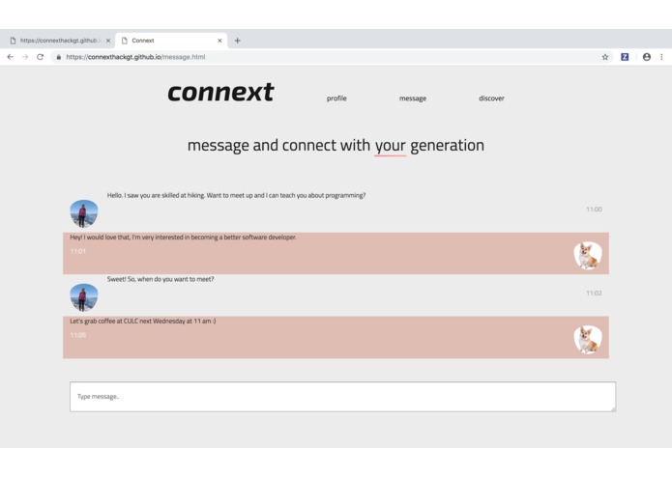Open the blue Z extension icon
Image resolution: width=672 pixels, height=477 pixels.
(x=625, y=57)
